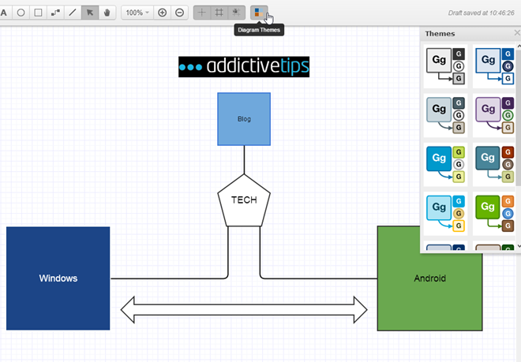Apply the green and orange theme
Image resolution: width=521 pixels, height=362 pixels.
pos(494,214)
